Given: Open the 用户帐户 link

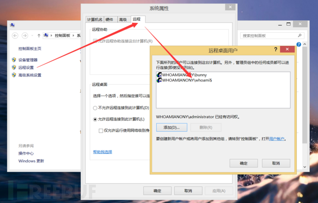Looking at the screenshot, I should click(x=277, y=139).
